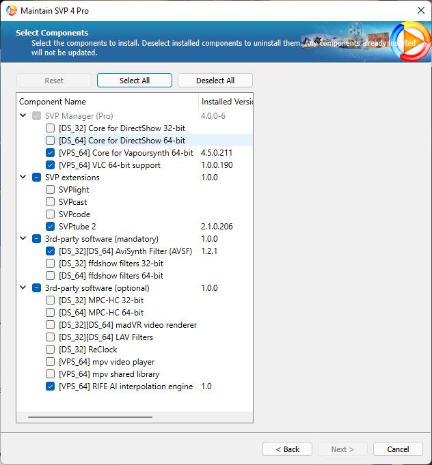The image size is (432, 465).
Task: Check [DS_64] MPC-HC 64-bit
Action: pyautogui.click(x=50, y=313)
